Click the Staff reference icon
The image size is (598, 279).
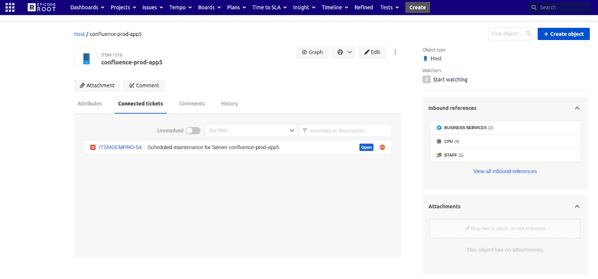[x=439, y=155]
